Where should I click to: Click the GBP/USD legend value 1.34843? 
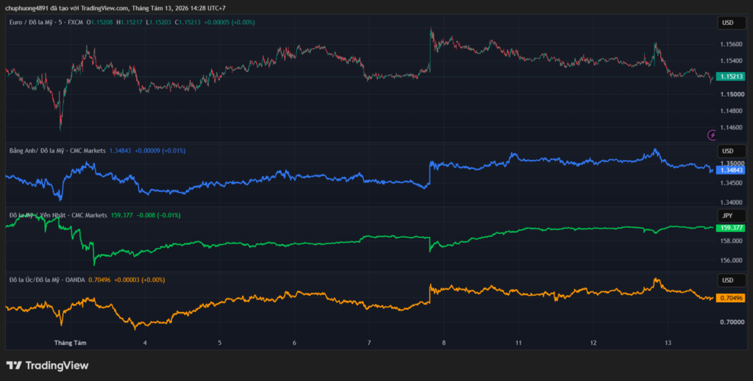pyautogui.click(x=120, y=150)
